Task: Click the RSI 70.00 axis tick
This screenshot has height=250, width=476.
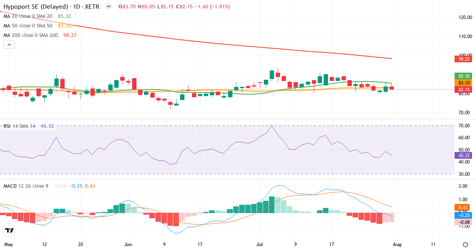Action: click(x=464, y=126)
